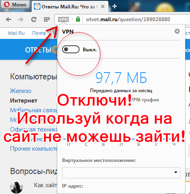This screenshot has height=194, width=190.
Task: Click the Ответы logo in header
Action: point(41,50)
